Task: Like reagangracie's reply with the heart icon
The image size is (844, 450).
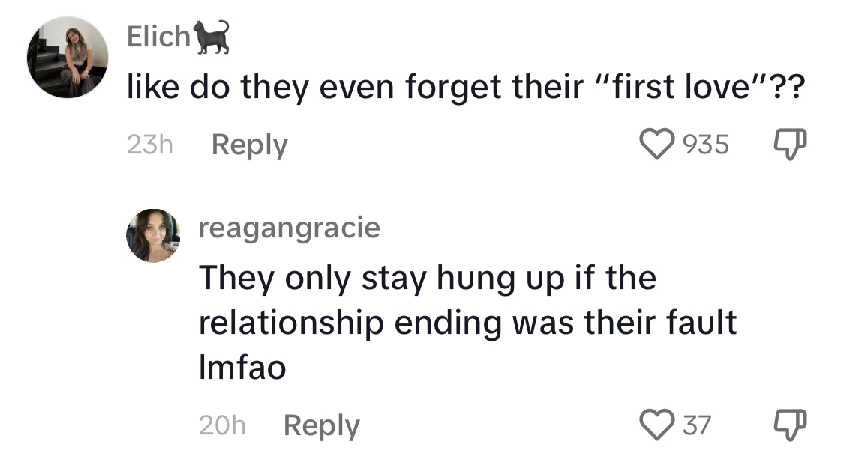Action: pyautogui.click(x=656, y=425)
